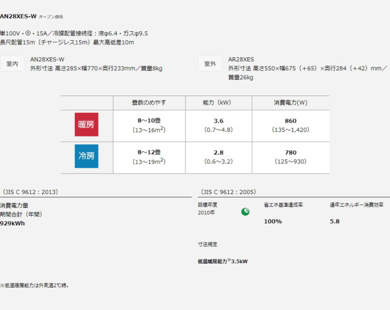Click the 消費電力(W) column header
Screen dimensions: 390x310
point(290,103)
